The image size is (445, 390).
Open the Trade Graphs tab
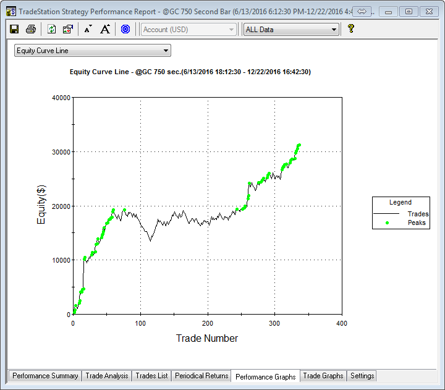tap(323, 376)
